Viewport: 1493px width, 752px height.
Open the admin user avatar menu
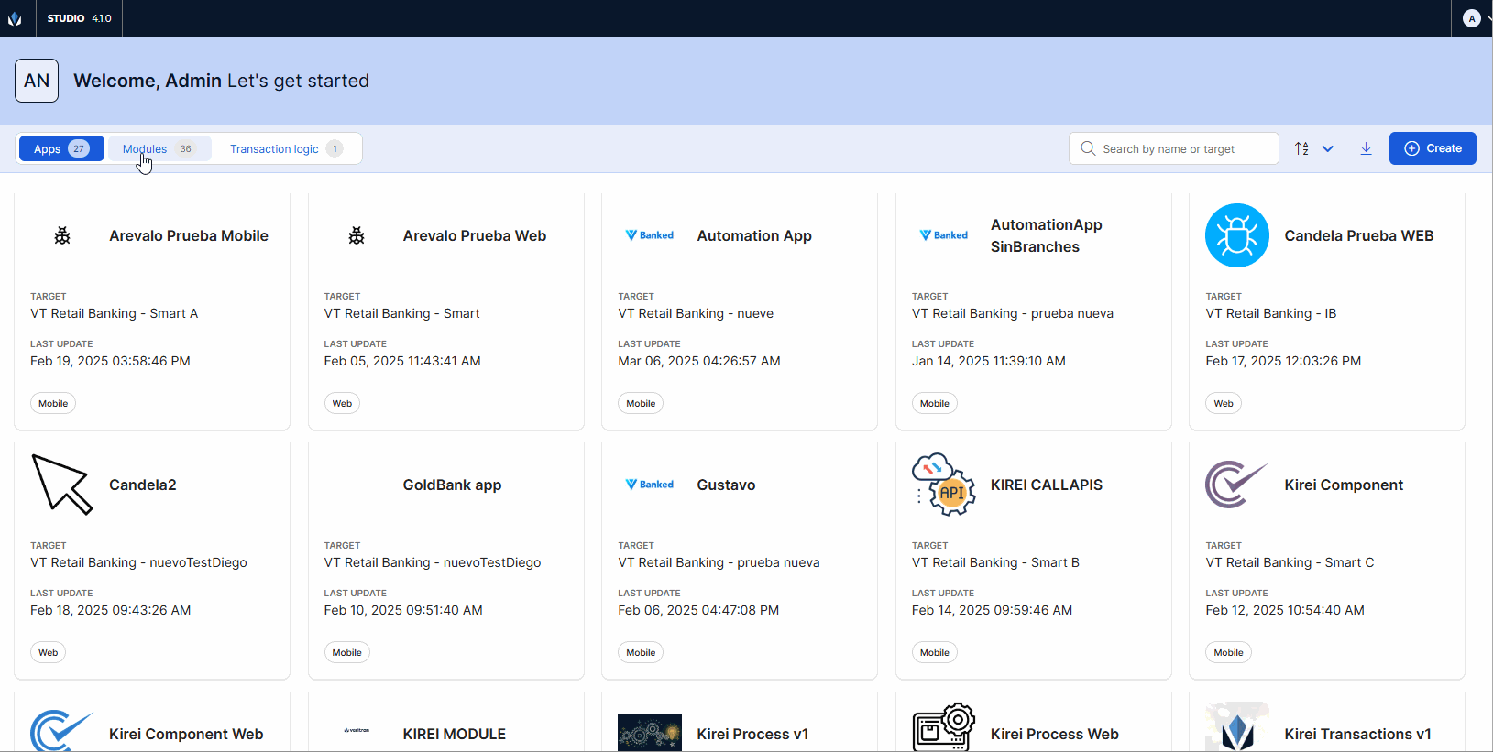[x=1472, y=18]
